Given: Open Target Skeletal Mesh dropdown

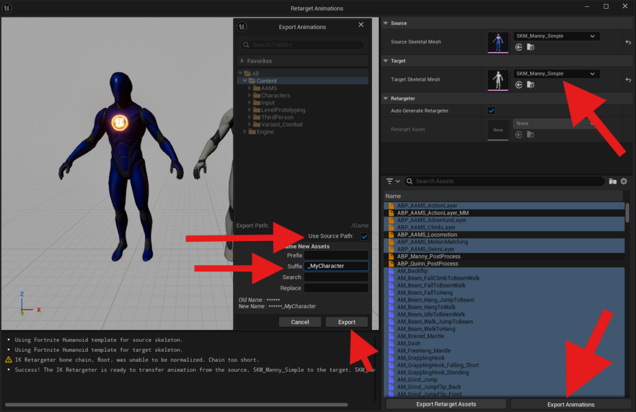Looking at the screenshot, I should click(x=556, y=74).
